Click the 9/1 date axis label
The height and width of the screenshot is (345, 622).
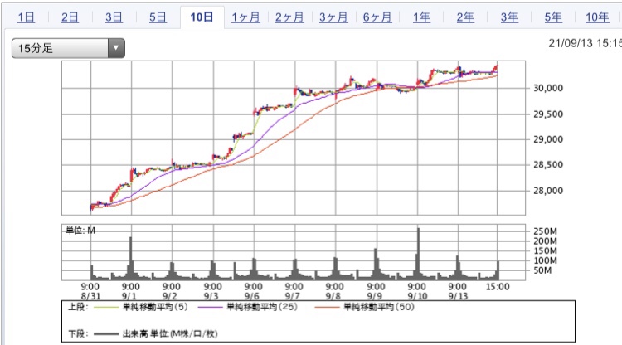pyautogui.click(x=129, y=296)
